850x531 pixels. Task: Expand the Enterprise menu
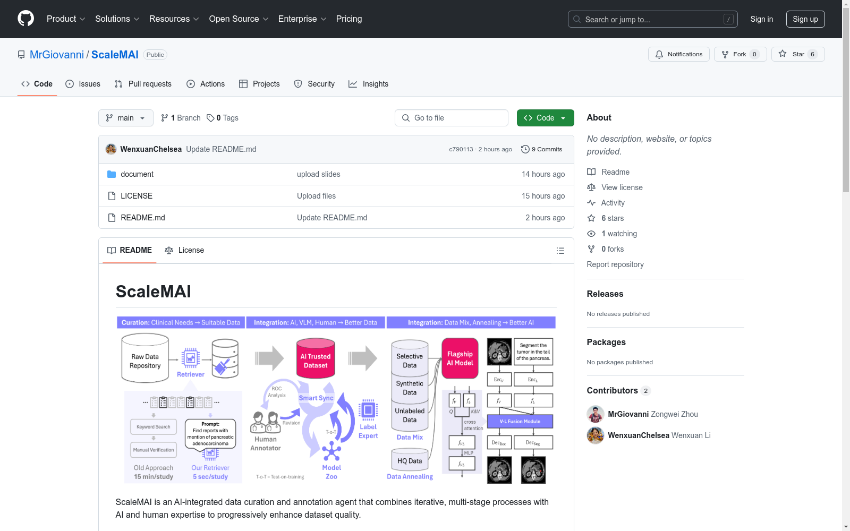pos(302,19)
